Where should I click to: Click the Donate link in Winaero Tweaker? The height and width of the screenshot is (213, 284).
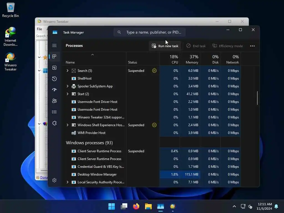click(x=44, y=177)
